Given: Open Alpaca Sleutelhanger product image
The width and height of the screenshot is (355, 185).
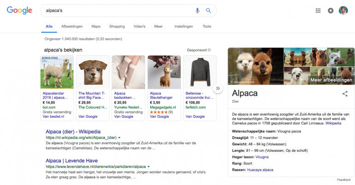Looking at the screenshot, I should [x=164, y=72].
